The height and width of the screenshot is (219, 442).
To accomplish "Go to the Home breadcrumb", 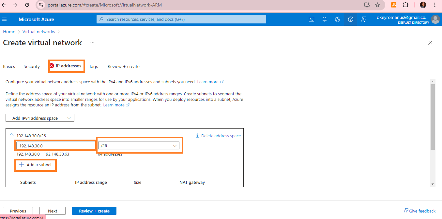I will [x=9, y=32].
